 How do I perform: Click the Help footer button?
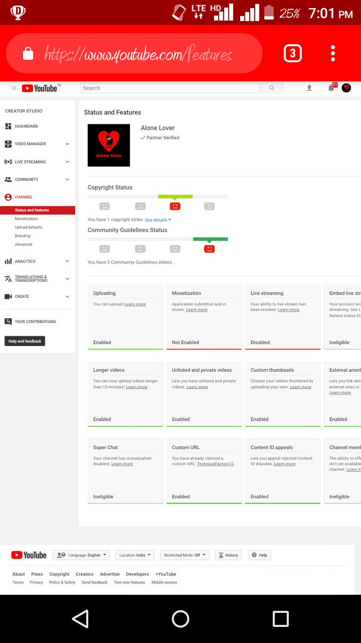(x=259, y=555)
